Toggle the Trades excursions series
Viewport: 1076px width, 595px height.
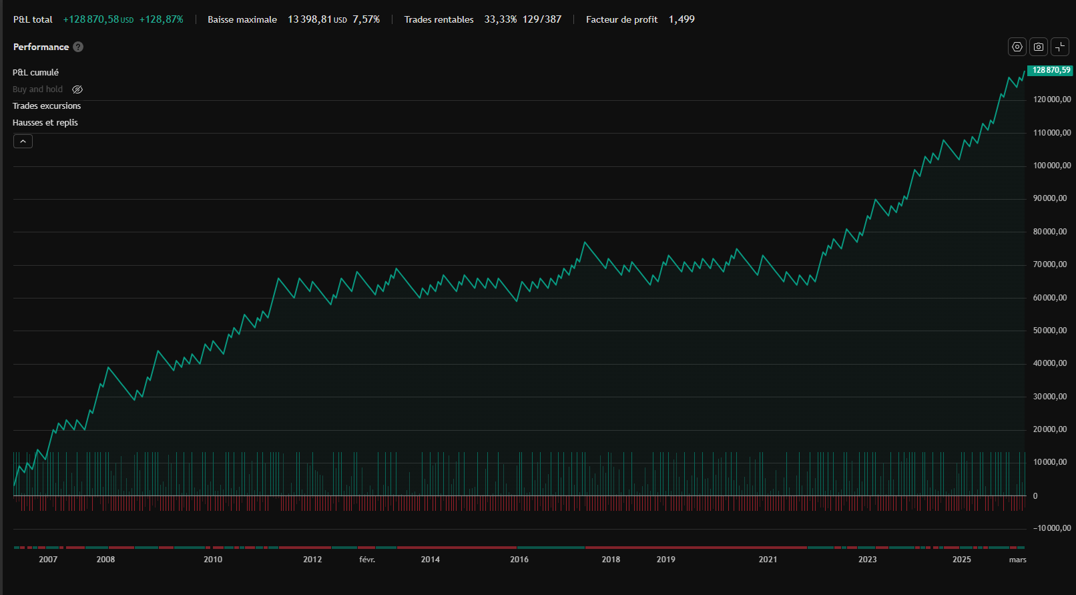pos(47,106)
